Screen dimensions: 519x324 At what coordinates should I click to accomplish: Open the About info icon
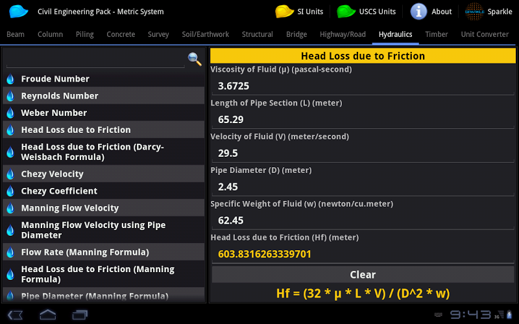[419, 12]
